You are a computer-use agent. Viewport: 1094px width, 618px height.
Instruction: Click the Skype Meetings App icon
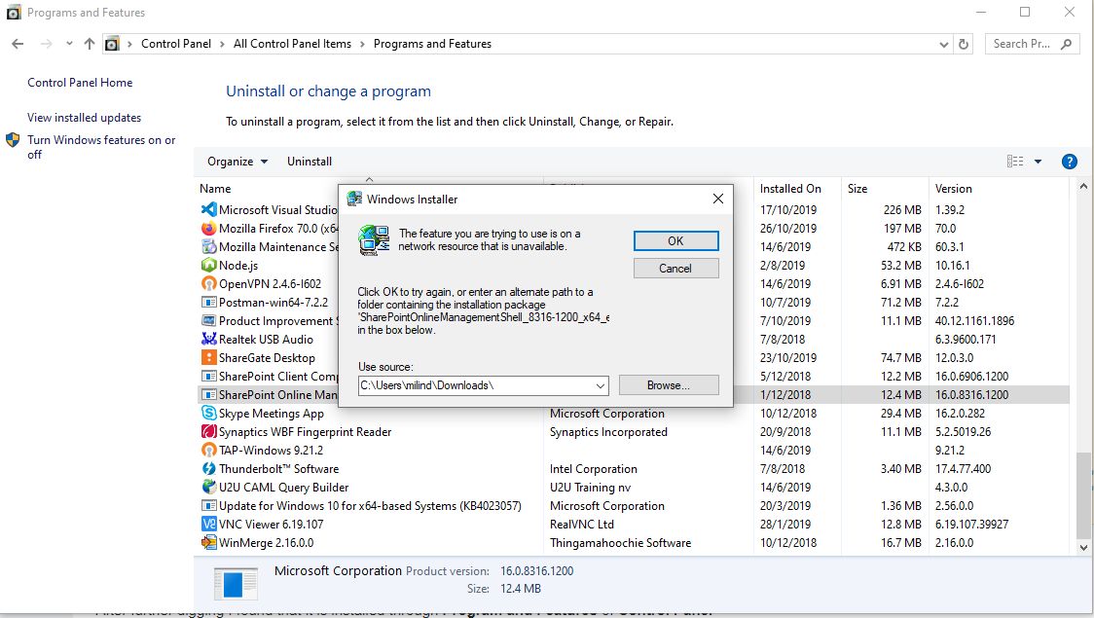point(208,413)
